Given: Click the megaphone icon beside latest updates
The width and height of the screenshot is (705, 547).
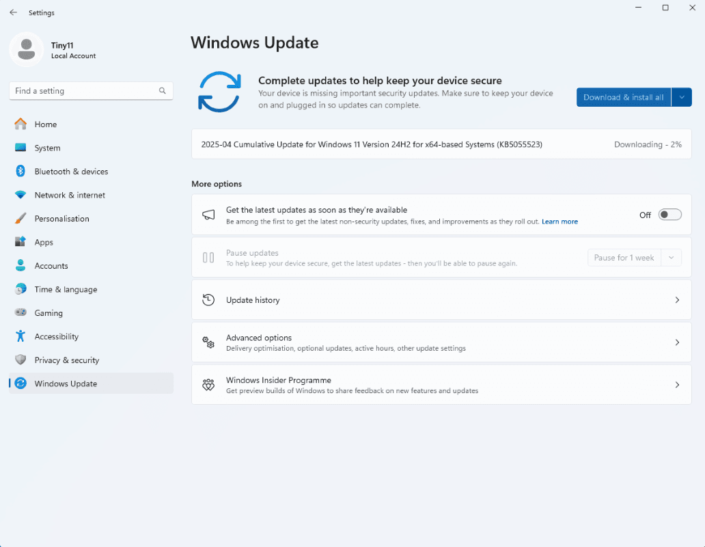Looking at the screenshot, I should click(208, 215).
